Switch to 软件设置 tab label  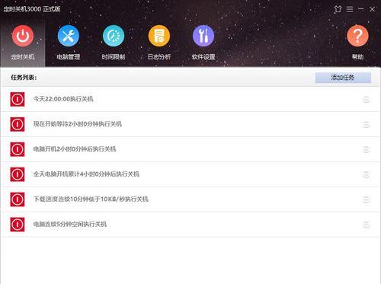(203, 57)
